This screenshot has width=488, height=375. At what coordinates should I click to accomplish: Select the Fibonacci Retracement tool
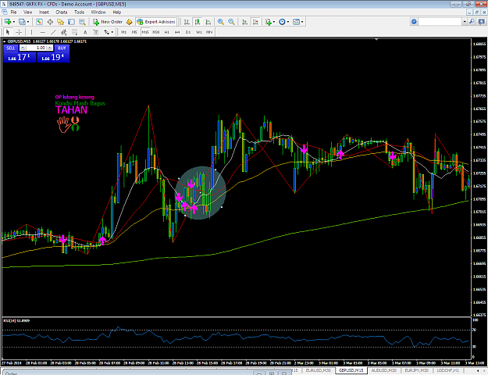coord(75,32)
